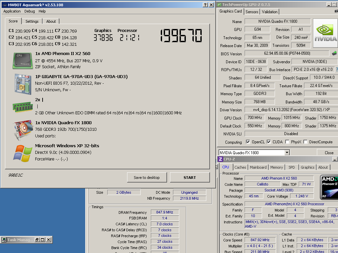The height and width of the screenshot is (253, 338).
Task: Open the Application menu in Aquamark
Action: tap(12, 11)
